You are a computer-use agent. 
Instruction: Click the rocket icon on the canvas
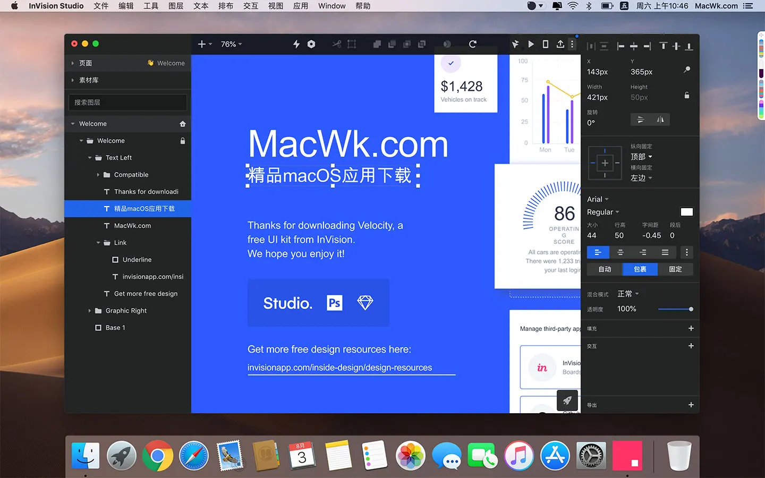(567, 400)
